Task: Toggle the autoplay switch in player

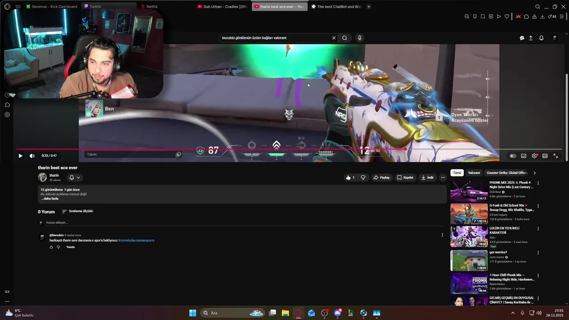Action: point(513,156)
